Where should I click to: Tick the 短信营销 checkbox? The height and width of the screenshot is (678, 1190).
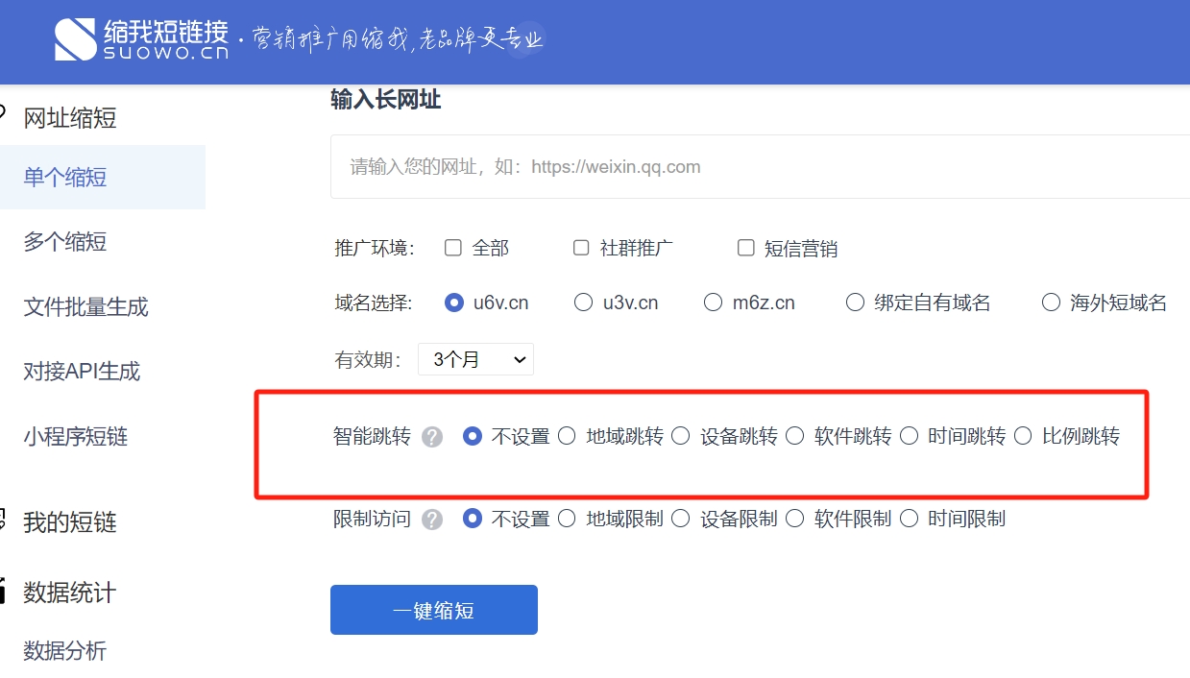click(x=745, y=248)
